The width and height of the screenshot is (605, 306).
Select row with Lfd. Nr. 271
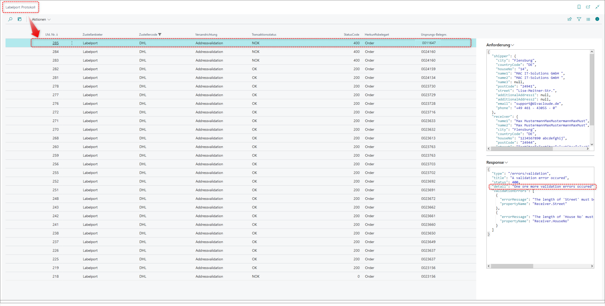click(x=241, y=121)
